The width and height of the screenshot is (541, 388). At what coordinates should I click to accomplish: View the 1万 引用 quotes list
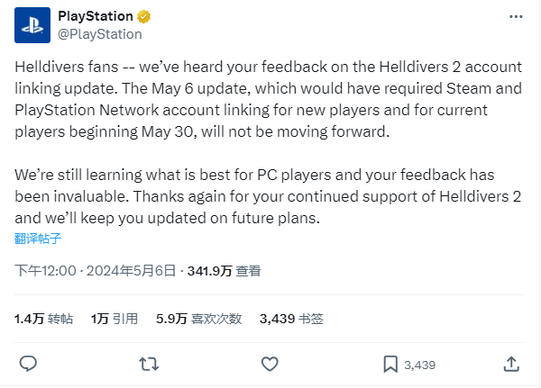coord(115,319)
